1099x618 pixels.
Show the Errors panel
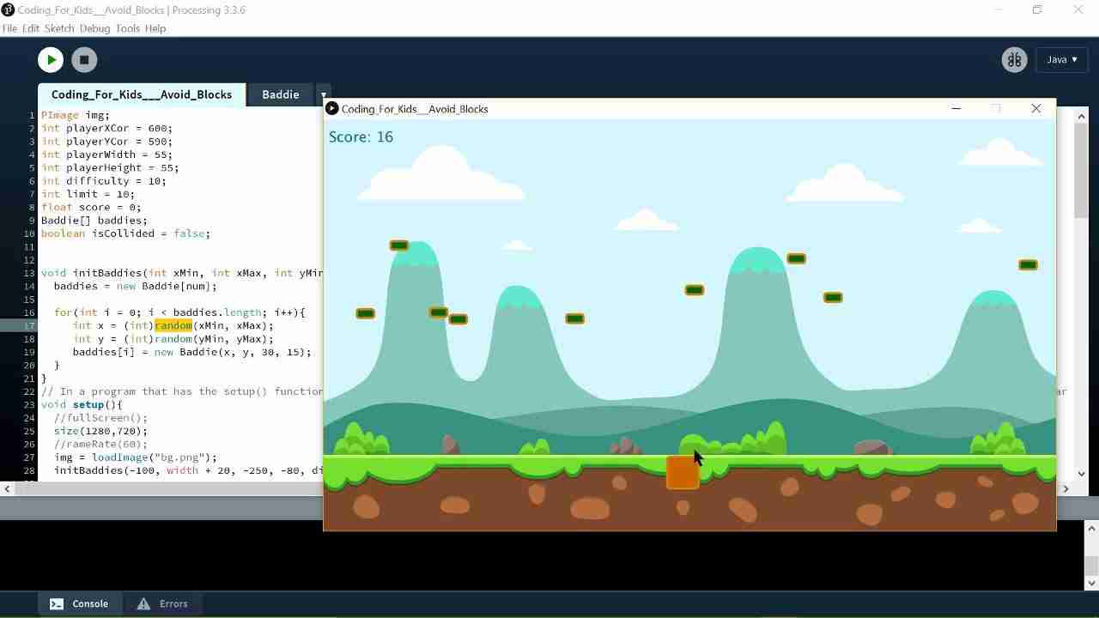point(162,603)
